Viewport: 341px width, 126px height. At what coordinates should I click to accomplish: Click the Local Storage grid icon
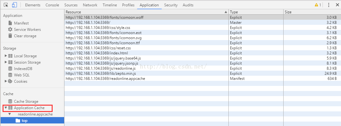[10, 56]
